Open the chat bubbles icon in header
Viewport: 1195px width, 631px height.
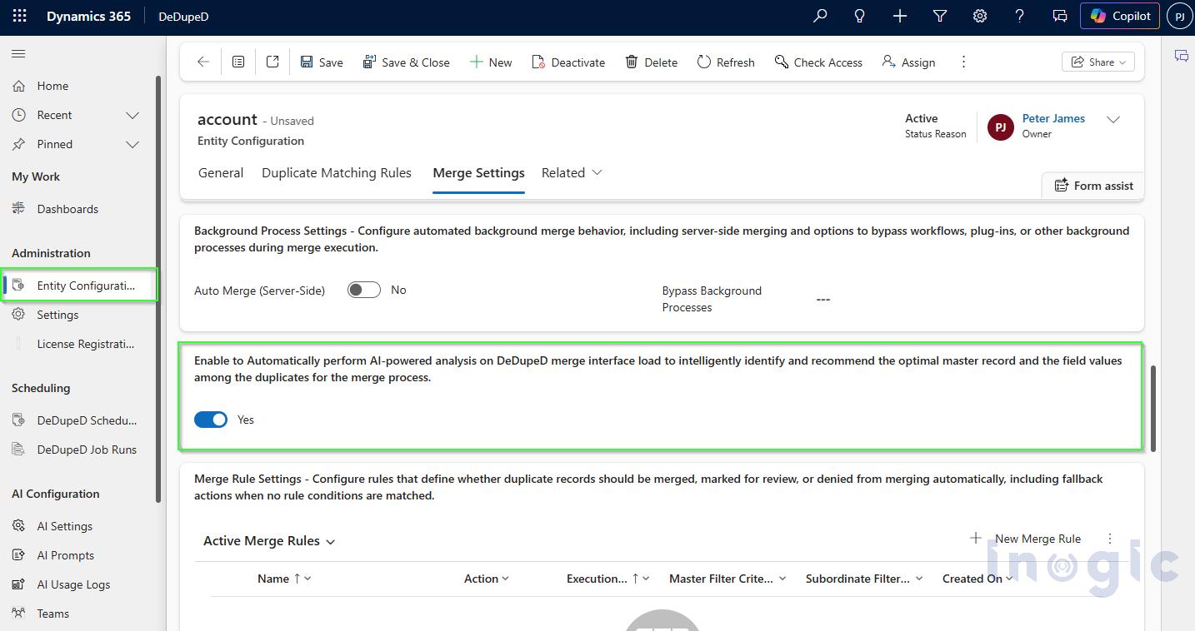(1060, 16)
